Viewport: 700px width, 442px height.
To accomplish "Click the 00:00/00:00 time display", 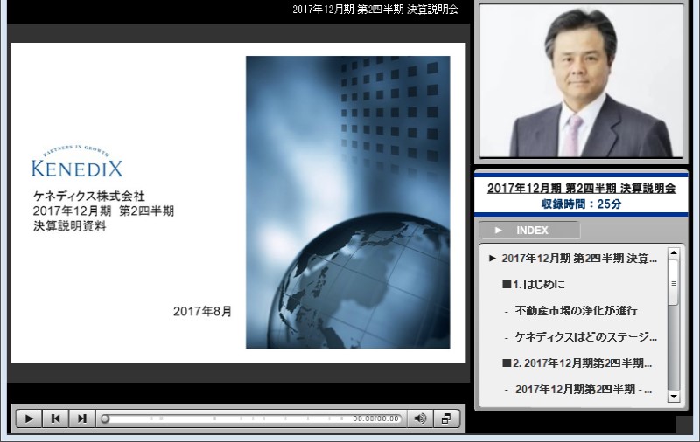I will point(375,418).
